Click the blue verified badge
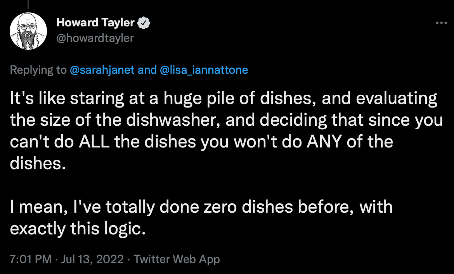 (x=144, y=23)
